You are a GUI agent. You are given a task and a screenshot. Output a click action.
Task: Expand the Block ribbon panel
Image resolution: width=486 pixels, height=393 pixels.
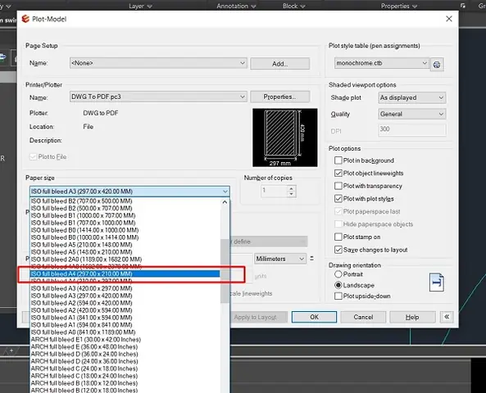294,6
